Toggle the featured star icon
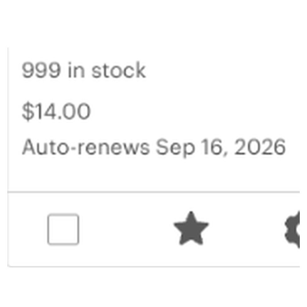This screenshot has width=307, height=307. [x=191, y=229]
